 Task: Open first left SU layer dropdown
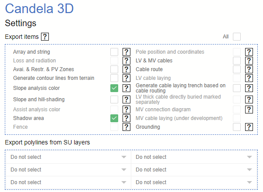tap(68, 157)
